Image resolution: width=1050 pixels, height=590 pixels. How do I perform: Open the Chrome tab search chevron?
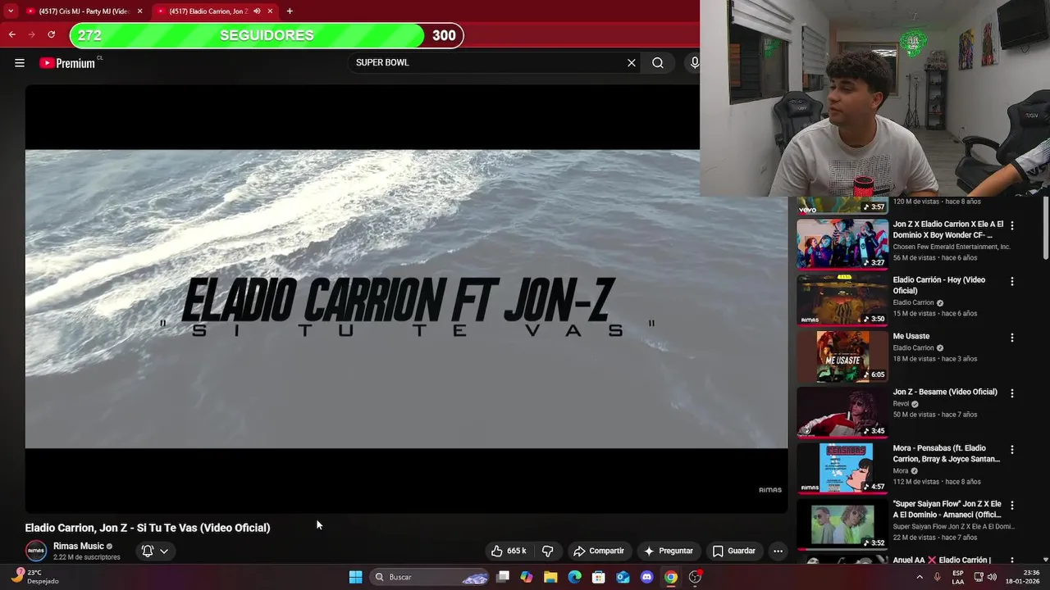[10, 11]
